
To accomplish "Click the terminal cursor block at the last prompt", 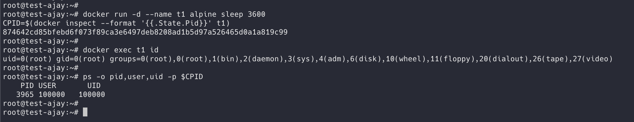I will click(85, 112).
